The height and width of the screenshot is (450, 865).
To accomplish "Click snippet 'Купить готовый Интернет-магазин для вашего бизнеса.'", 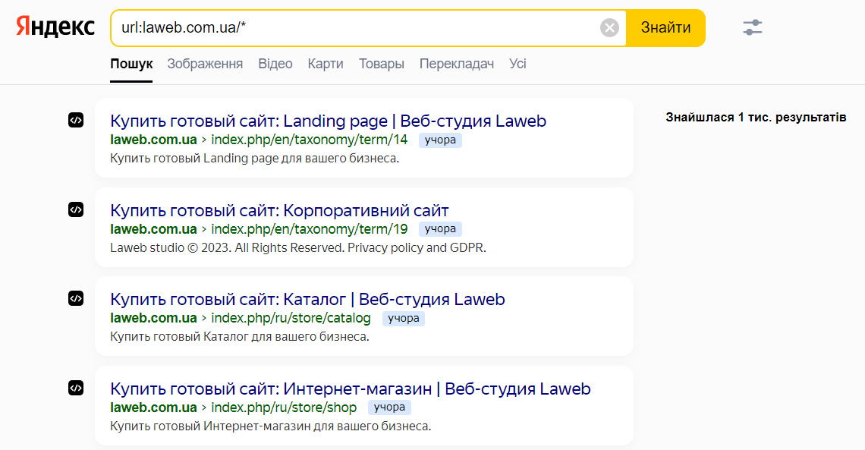I will 271,426.
